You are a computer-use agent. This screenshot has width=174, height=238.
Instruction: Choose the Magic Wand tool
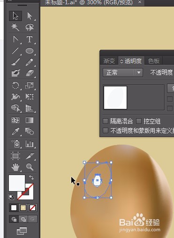click(x=15, y=27)
